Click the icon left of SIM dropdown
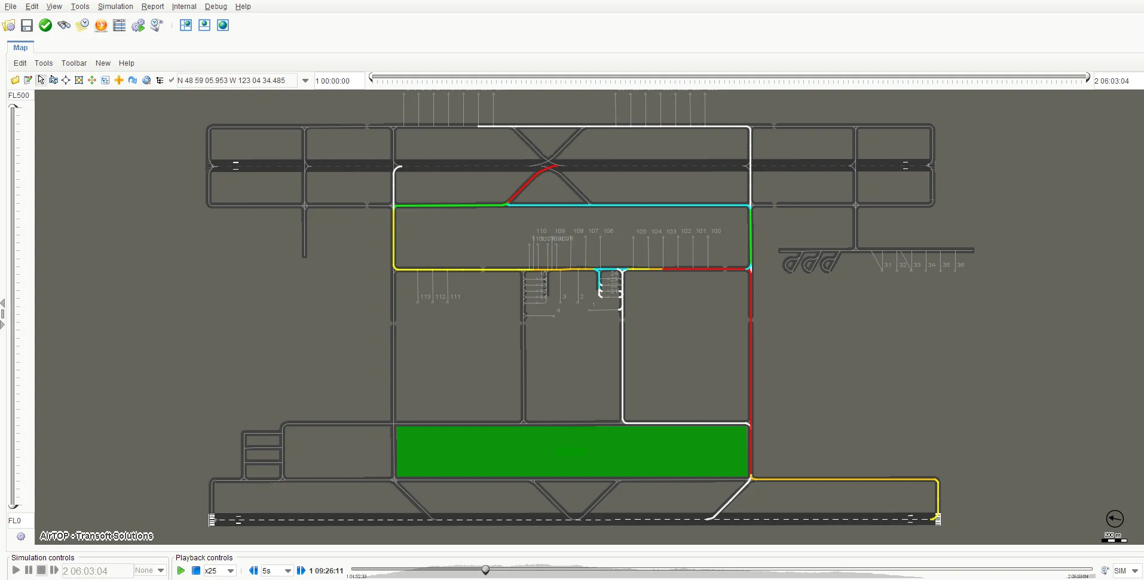 (1105, 571)
